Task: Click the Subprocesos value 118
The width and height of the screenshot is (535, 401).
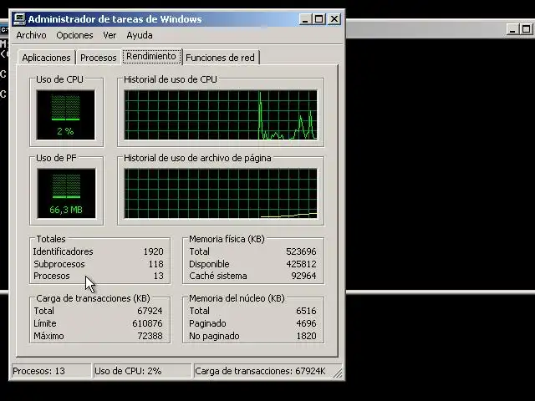Action: [155, 264]
